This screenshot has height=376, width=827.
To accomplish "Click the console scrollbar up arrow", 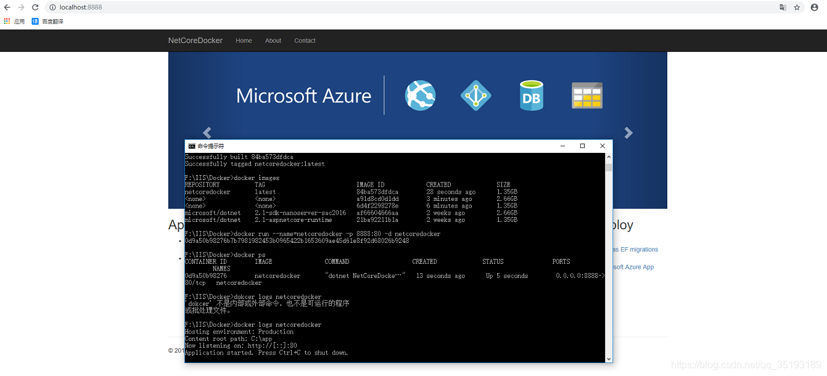I will [x=609, y=157].
